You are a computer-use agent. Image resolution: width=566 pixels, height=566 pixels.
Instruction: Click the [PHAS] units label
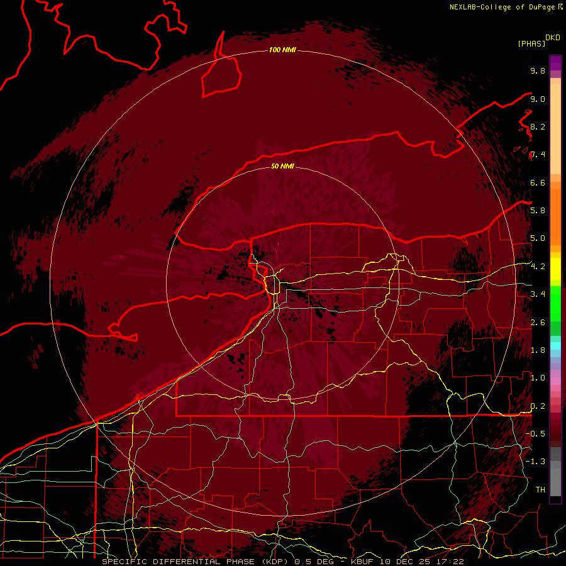531,43
